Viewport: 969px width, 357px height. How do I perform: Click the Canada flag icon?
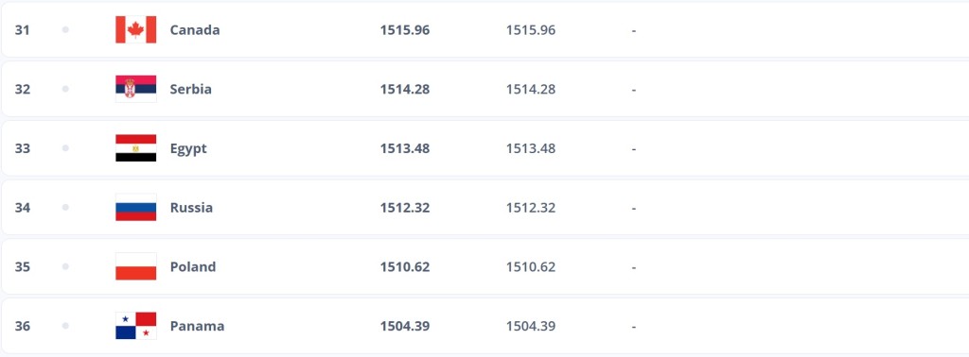136,29
